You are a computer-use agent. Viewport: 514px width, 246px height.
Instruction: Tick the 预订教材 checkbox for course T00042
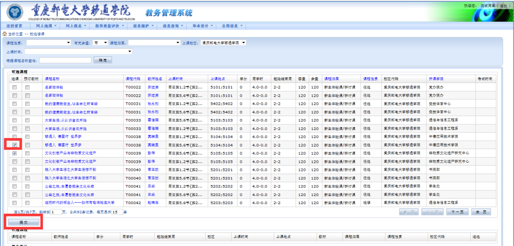27,203
